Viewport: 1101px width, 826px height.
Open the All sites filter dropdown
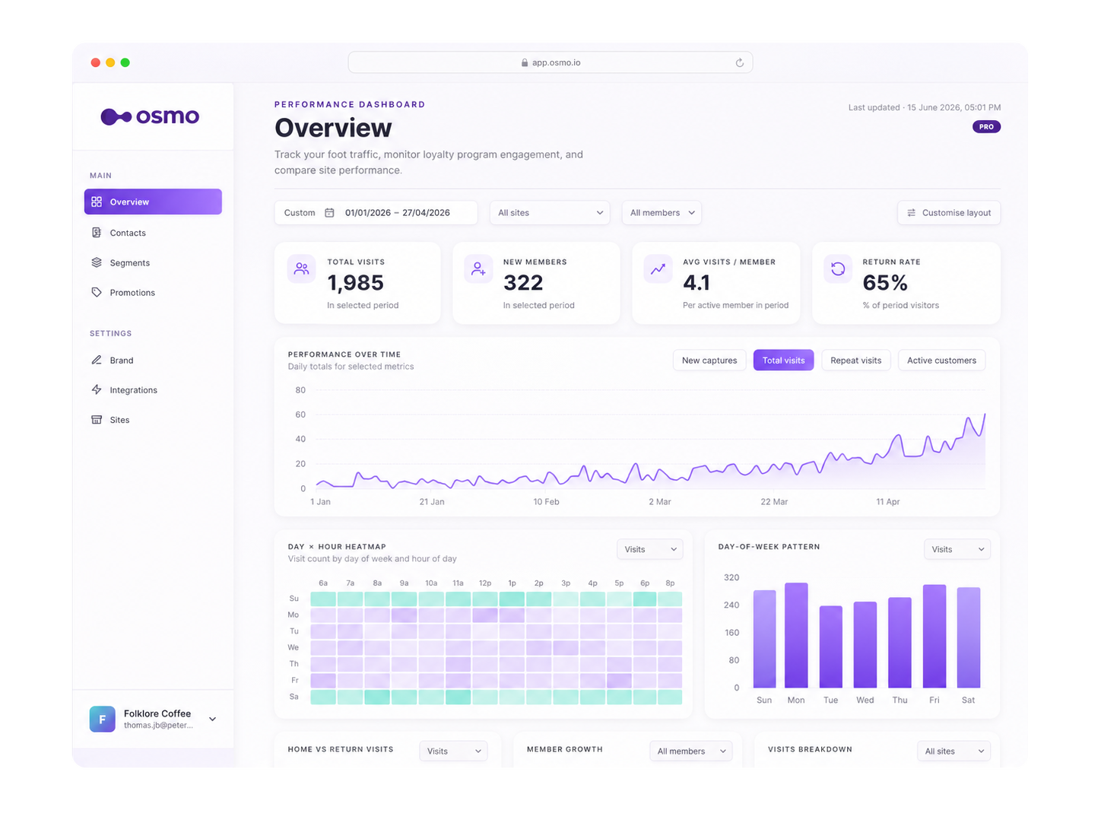550,213
